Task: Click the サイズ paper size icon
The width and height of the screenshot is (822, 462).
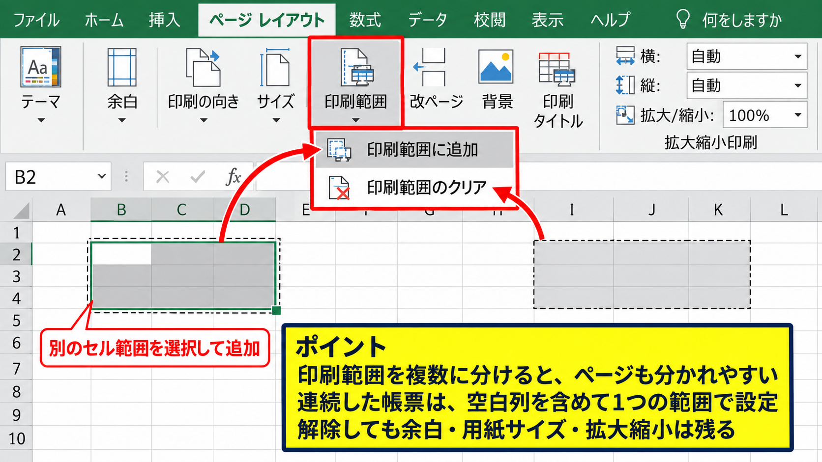Action: point(275,68)
